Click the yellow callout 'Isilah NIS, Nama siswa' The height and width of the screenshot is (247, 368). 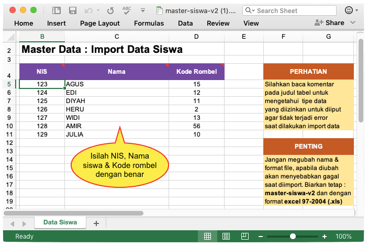click(120, 165)
